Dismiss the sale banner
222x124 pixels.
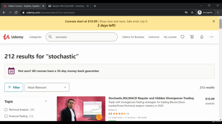pyautogui.click(x=214, y=21)
